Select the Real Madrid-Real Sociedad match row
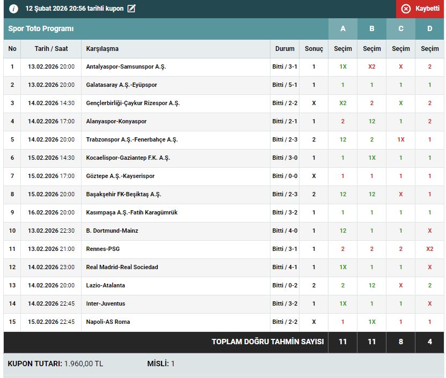 pos(122,267)
